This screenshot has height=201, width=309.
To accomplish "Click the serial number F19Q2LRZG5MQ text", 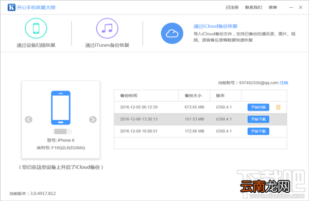I will pos(68,148).
